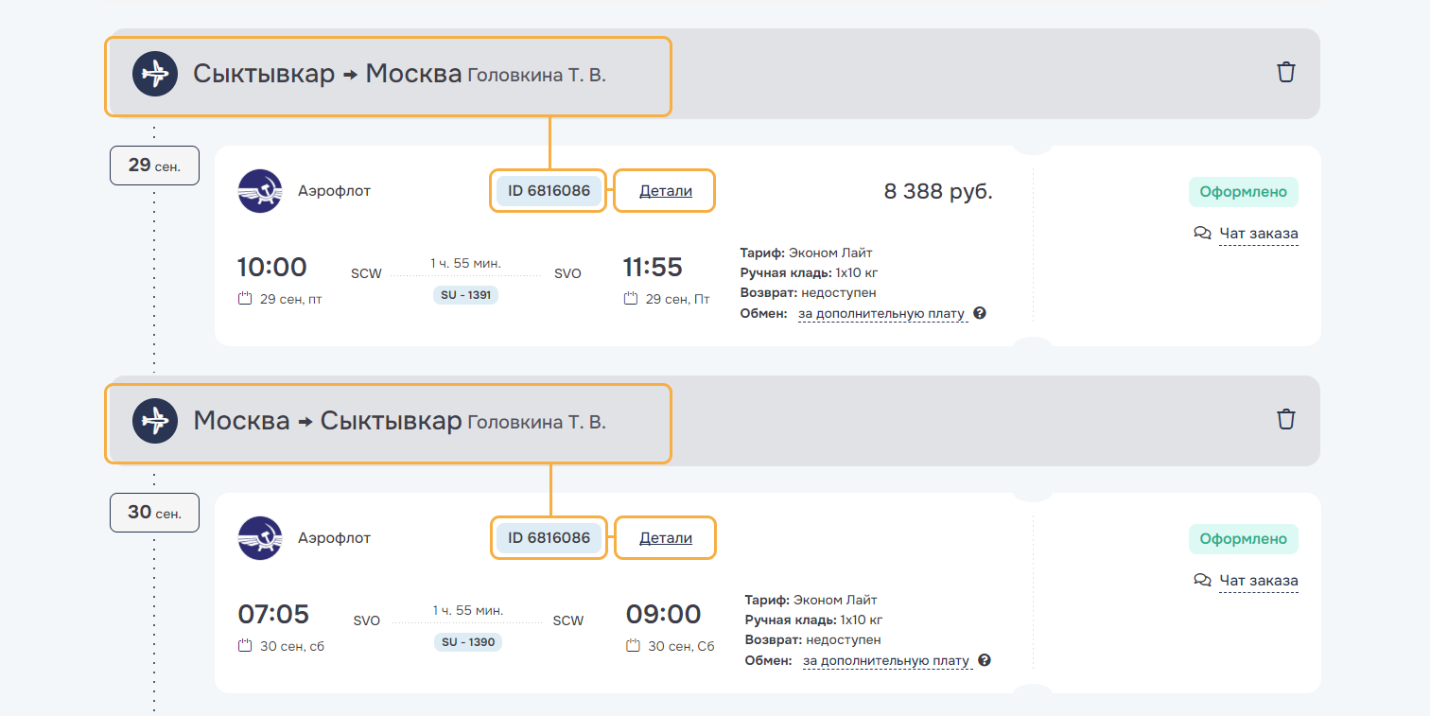This screenshot has width=1430, height=716.
Task: Click the plane icon for Москва → Сыктывкар
Action: tap(155, 421)
